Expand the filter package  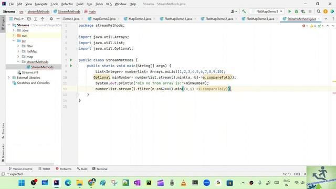18,46
